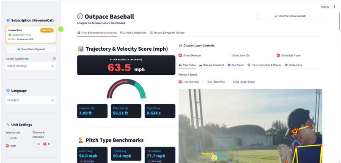Viewport: 341px width, 163px height.
Task: Click the orange Elite Plan badge
Action: click(47, 30)
